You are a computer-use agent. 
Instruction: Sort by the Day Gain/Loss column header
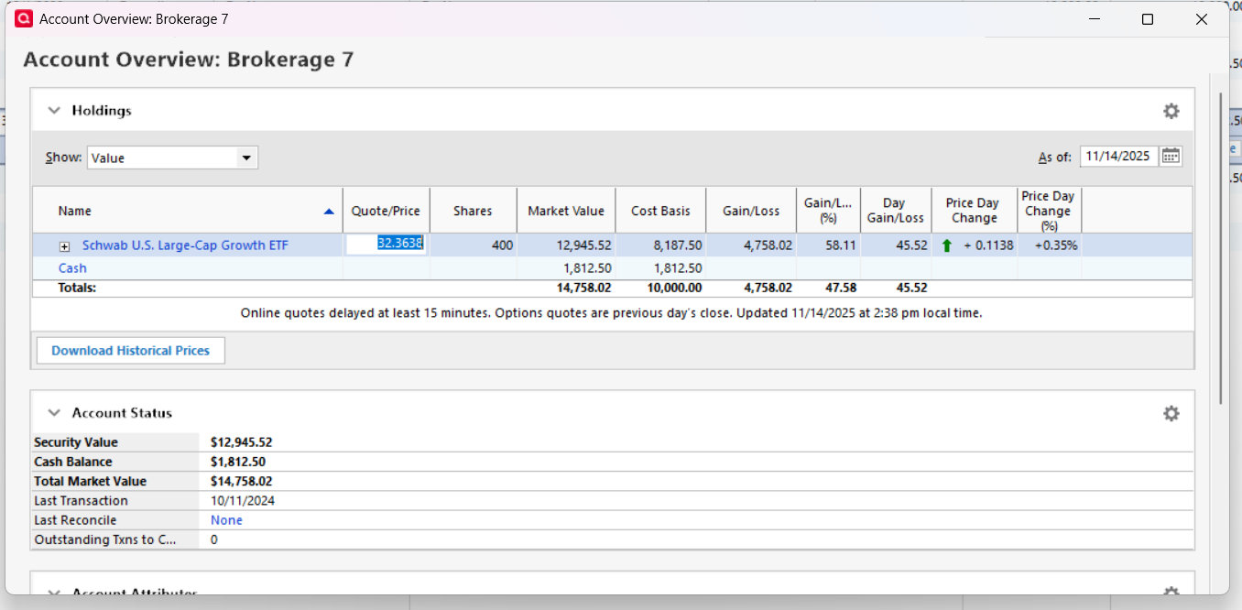click(896, 211)
